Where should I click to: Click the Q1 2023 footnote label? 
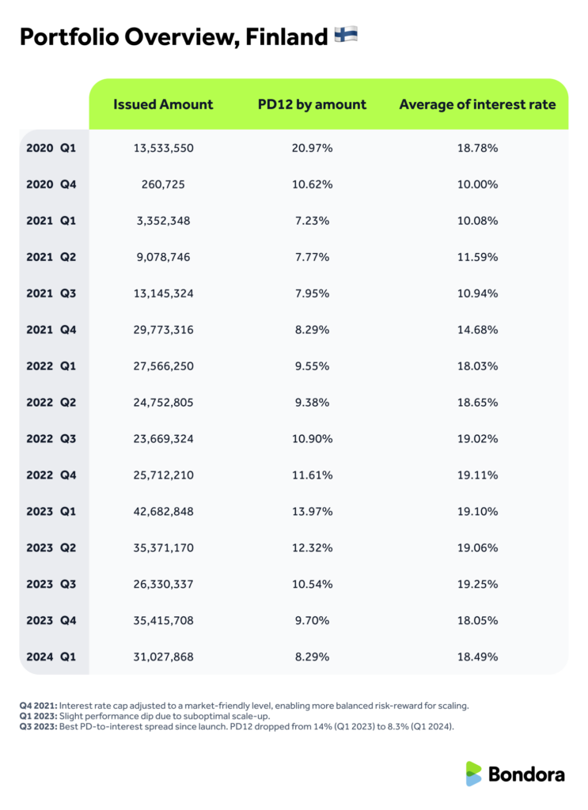[37, 714]
